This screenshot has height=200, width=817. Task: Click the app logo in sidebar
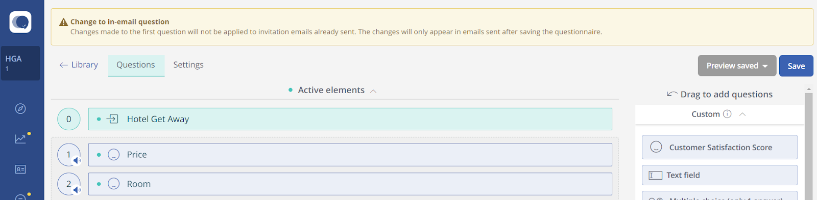point(20,22)
